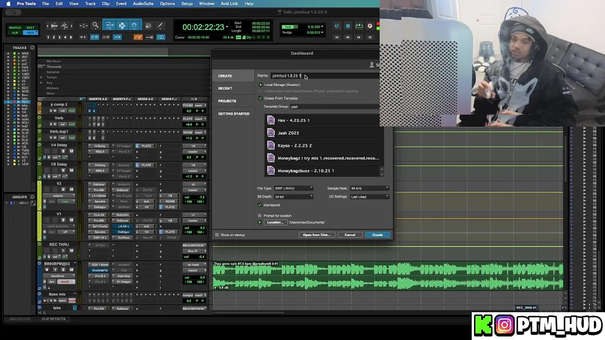Image resolution: width=605 pixels, height=340 pixels.
Task: Open the Sample Rate dropdown
Action: tap(370, 188)
